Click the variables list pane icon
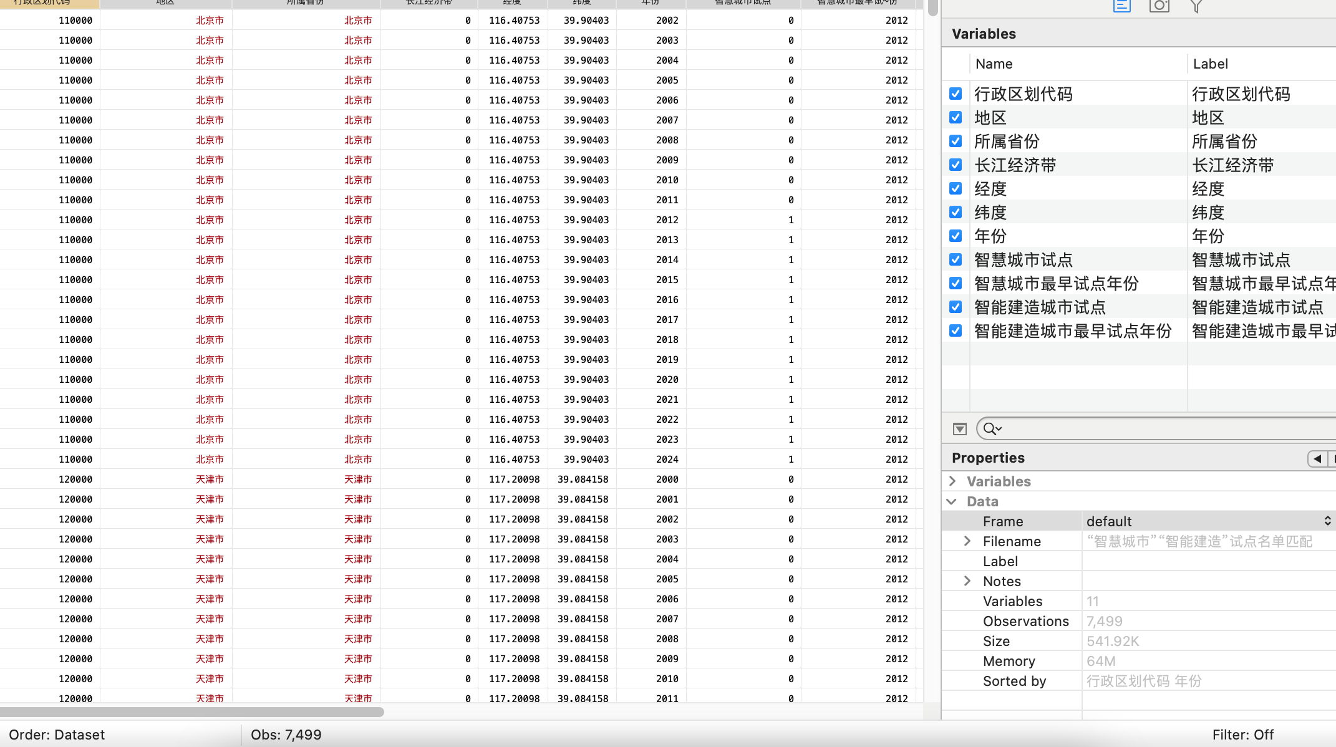 [x=1121, y=6]
